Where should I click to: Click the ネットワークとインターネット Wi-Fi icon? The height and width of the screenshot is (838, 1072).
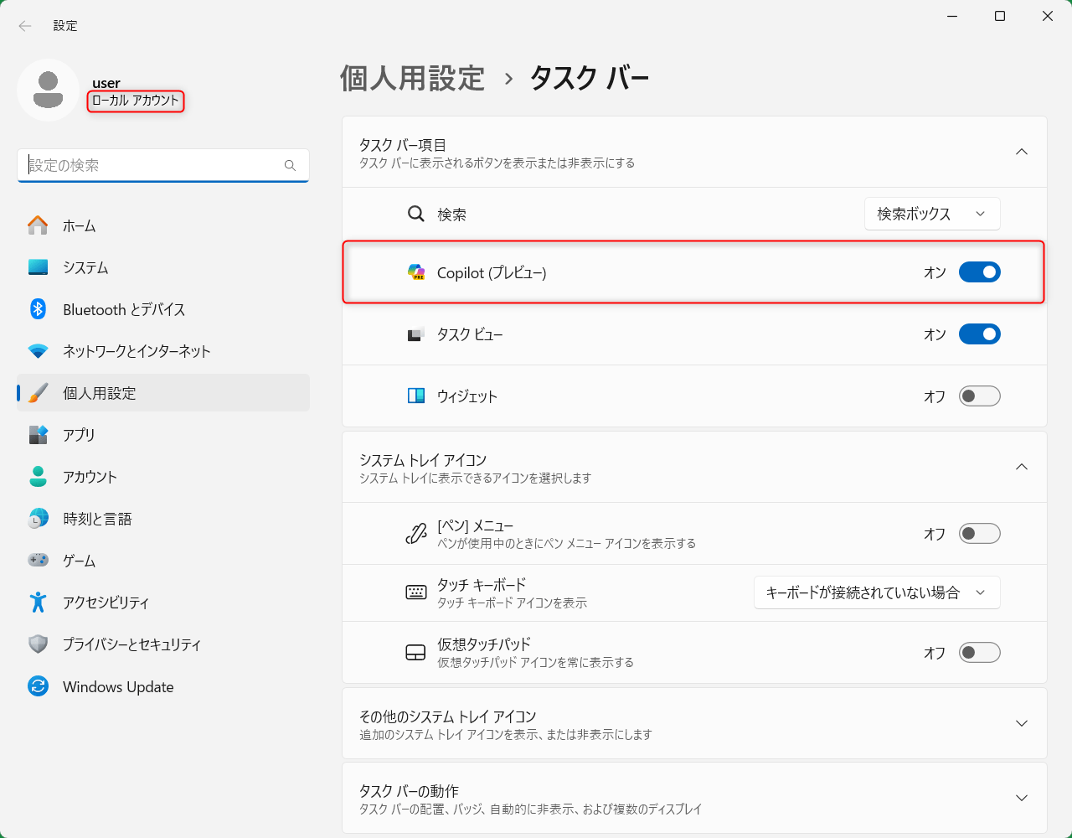point(38,351)
